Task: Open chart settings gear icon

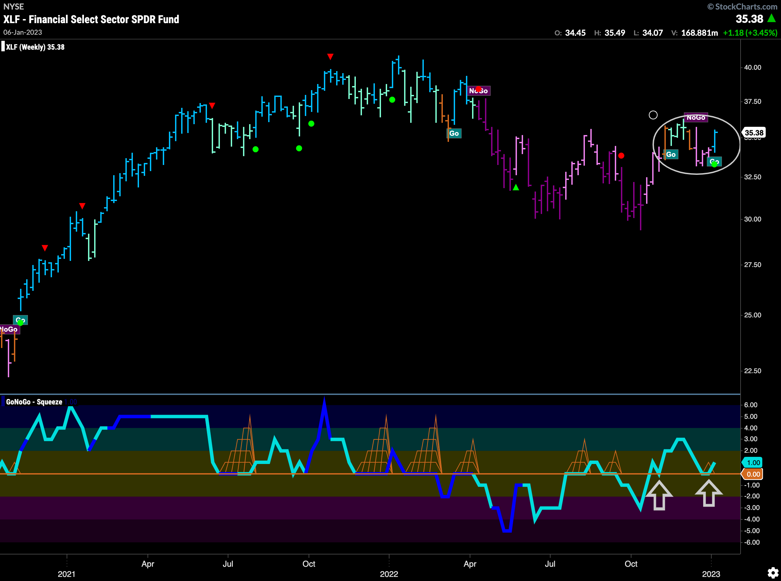Action: pyautogui.click(x=773, y=573)
